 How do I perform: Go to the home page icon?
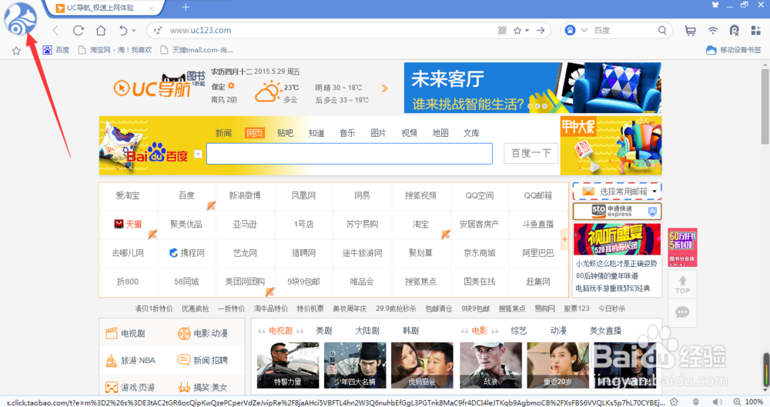pos(101,31)
